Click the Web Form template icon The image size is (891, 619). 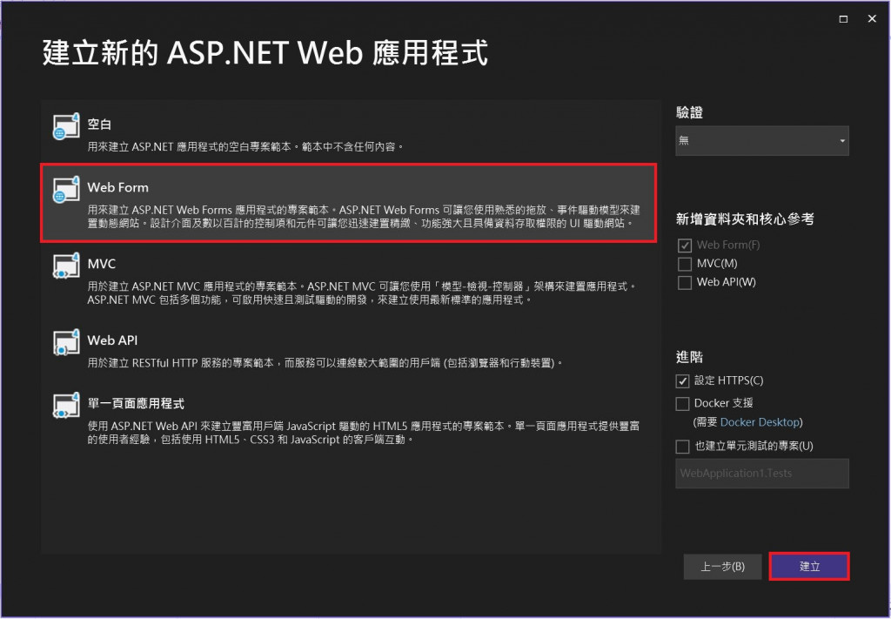(x=66, y=190)
